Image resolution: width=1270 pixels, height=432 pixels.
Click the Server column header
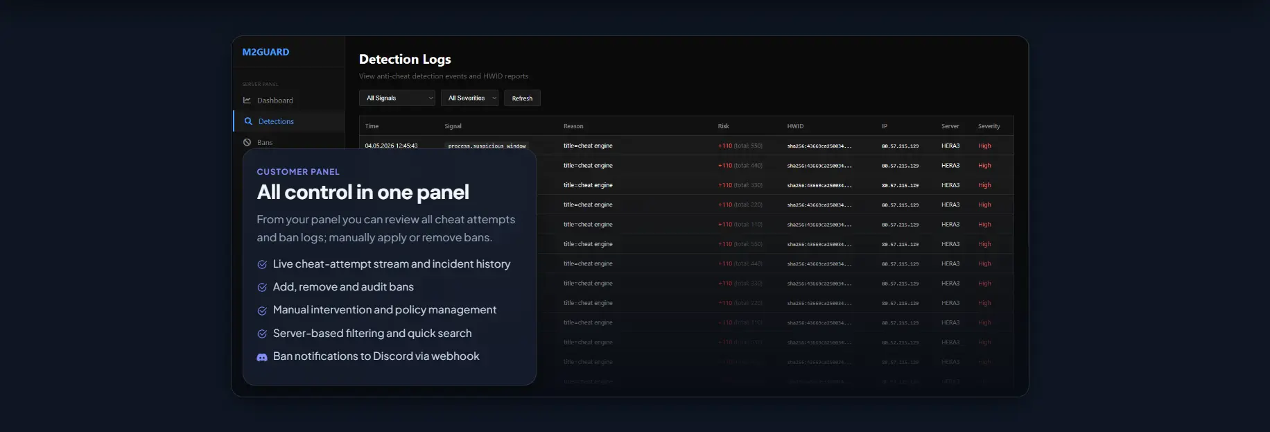tap(950, 126)
